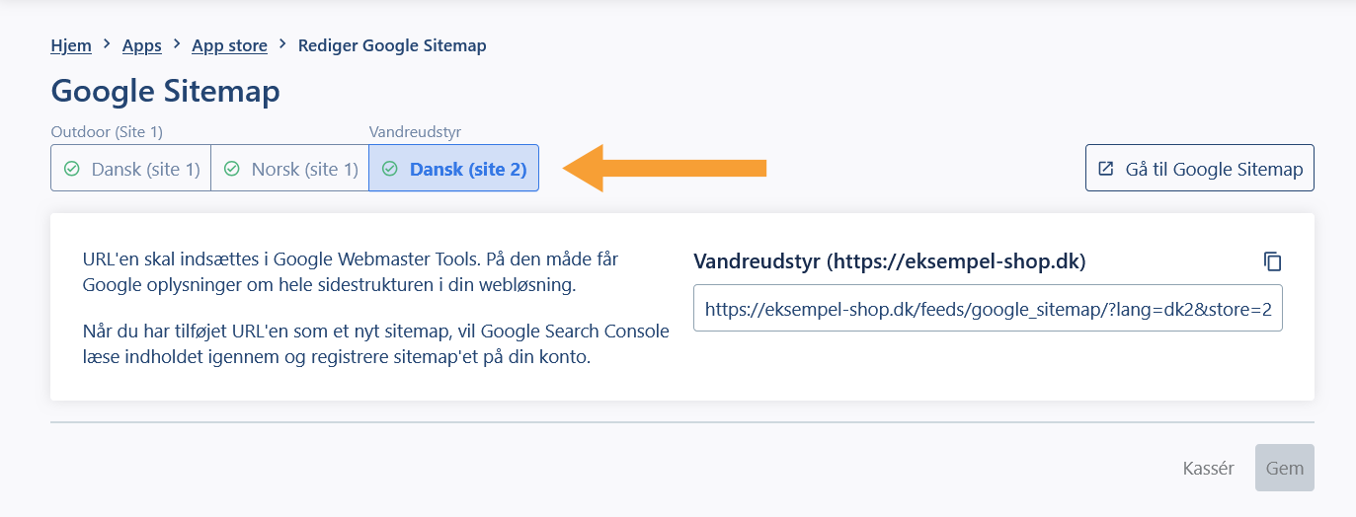Image resolution: width=1356 pixels, height=517 pixels.
Task: Navigate to the Apps breadcrumb link
Action: point(142,45)
